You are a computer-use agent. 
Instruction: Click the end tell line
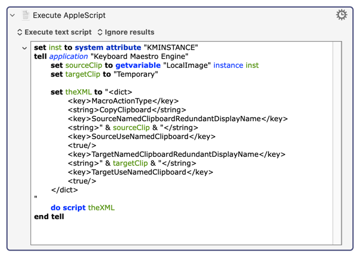49,217
